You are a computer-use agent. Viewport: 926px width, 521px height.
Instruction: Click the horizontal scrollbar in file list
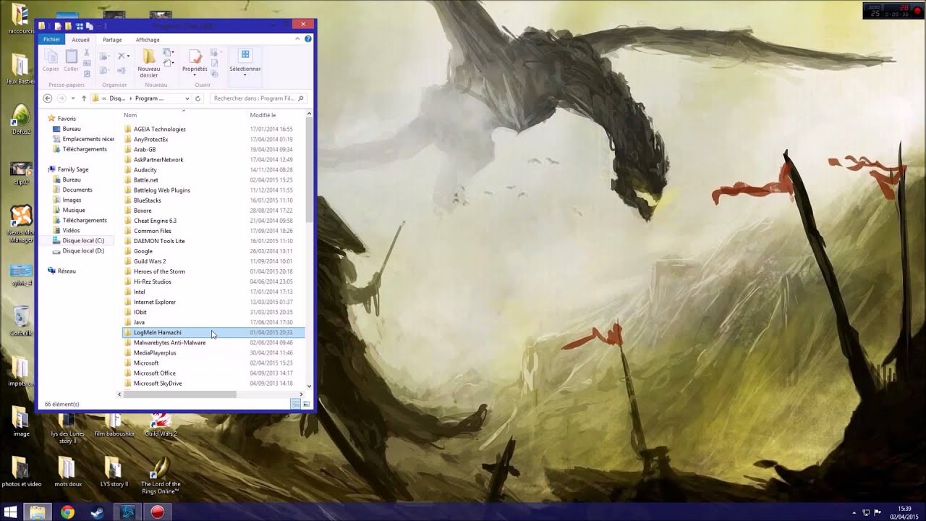[x=180, y=394]
